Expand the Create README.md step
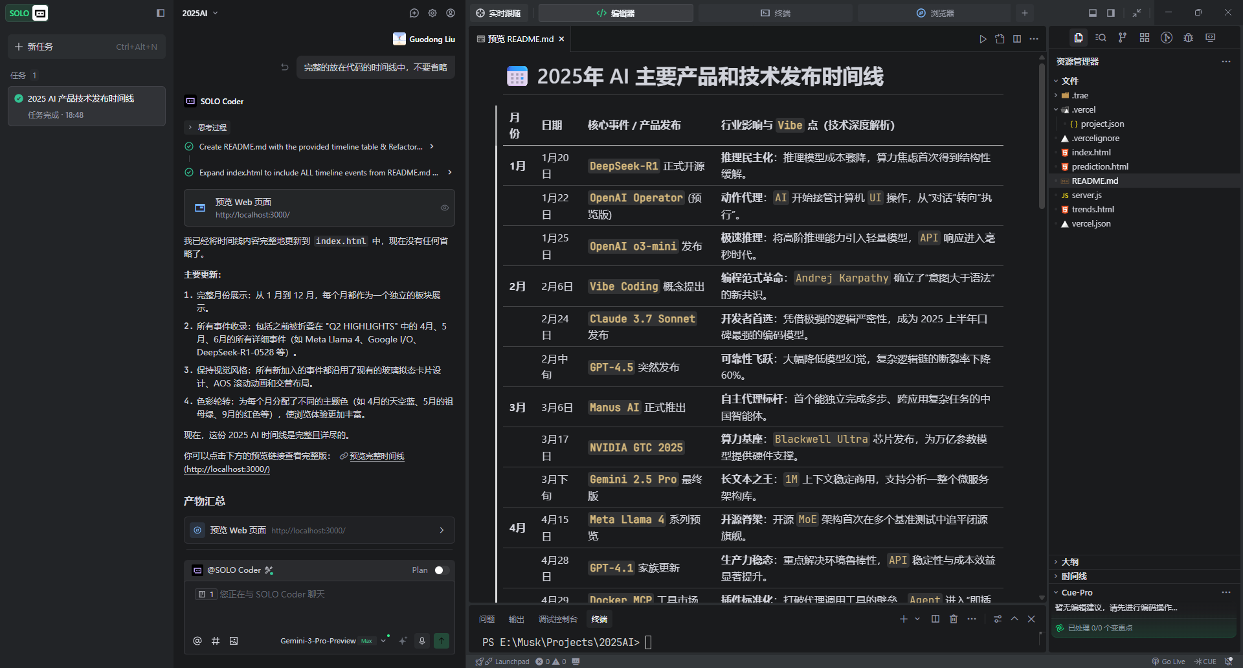The width and height of the screenshot is (1243, 668). tap(316, 147)
